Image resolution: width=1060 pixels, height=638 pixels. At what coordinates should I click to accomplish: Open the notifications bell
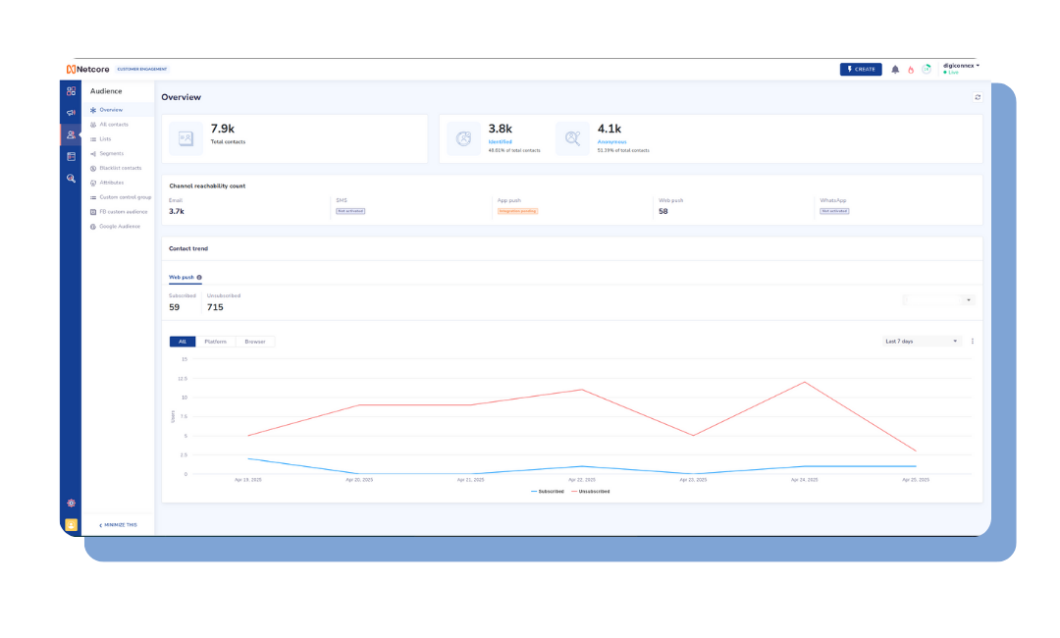(895, 70)
